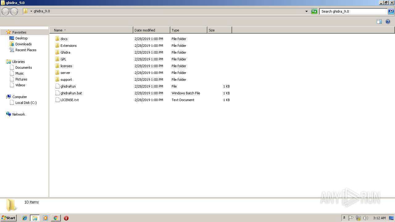Select the support folder icon
Viewport: 395px width, 222px height.
57,80
